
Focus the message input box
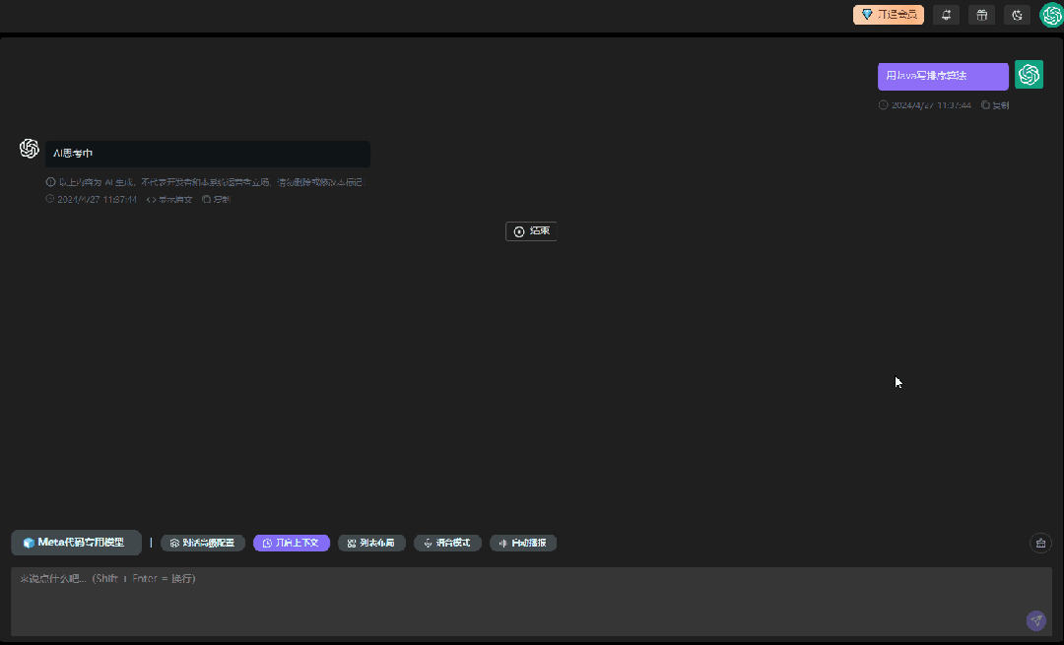pos(531,602)
